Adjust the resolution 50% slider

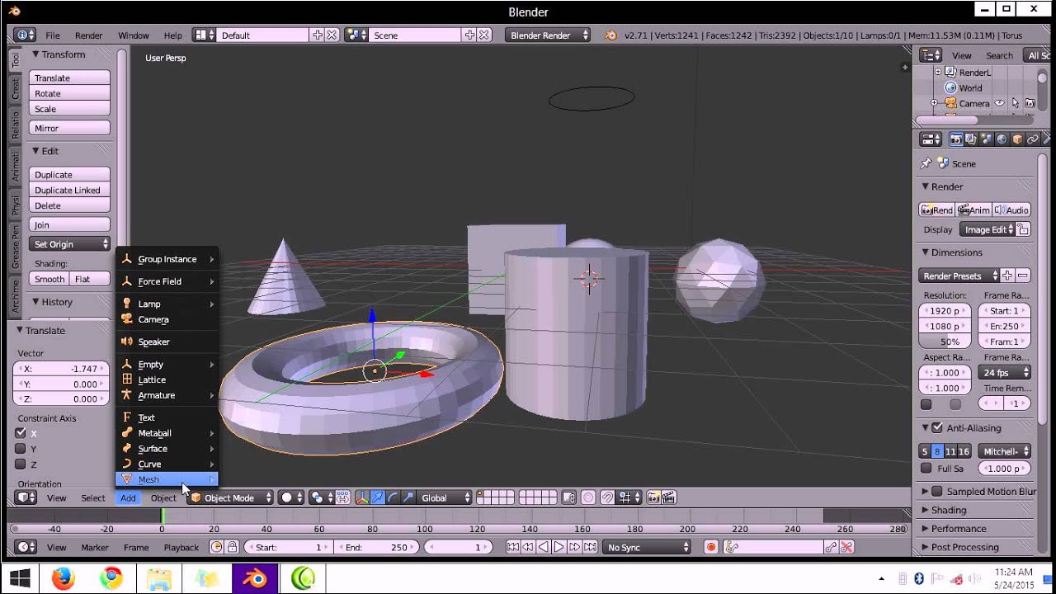(945, 342)
